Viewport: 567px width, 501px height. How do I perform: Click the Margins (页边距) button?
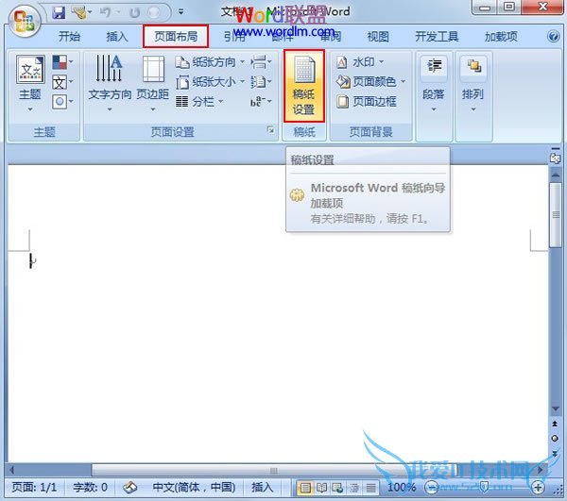(153, 84)
